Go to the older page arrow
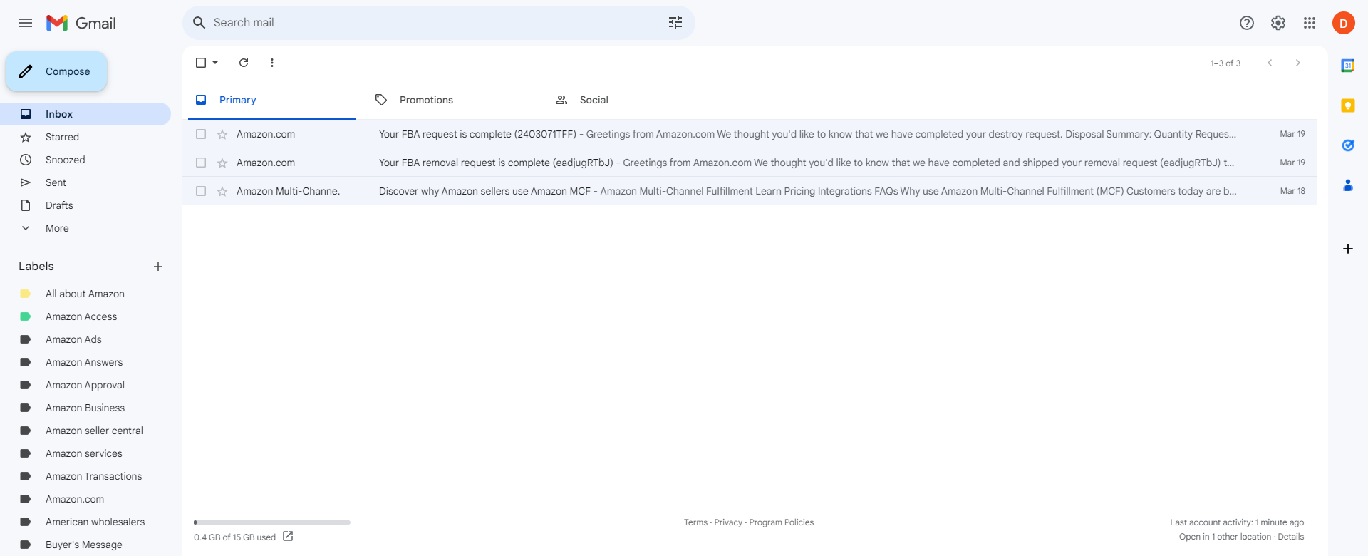 1298,63
